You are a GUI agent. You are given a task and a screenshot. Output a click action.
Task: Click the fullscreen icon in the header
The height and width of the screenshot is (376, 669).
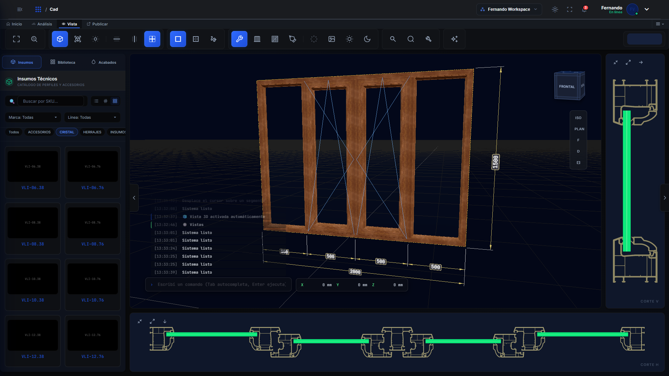(570, 9)
